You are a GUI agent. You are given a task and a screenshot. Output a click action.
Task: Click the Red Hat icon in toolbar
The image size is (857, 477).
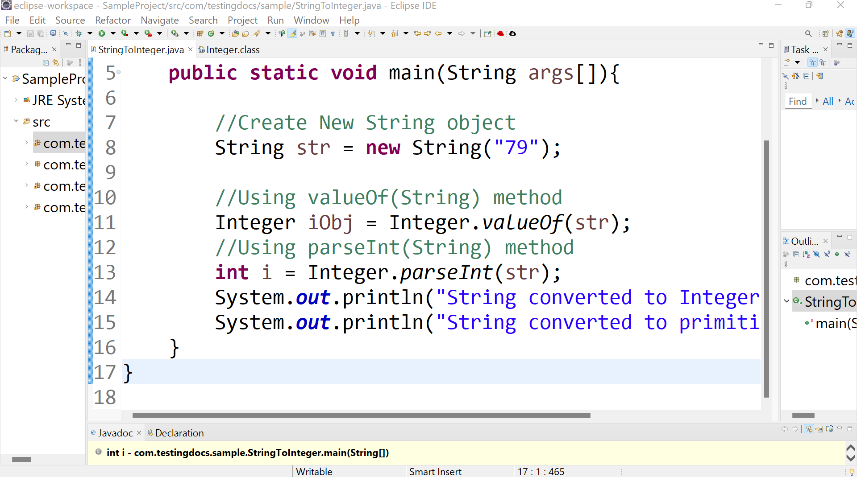tap(500, 33)
